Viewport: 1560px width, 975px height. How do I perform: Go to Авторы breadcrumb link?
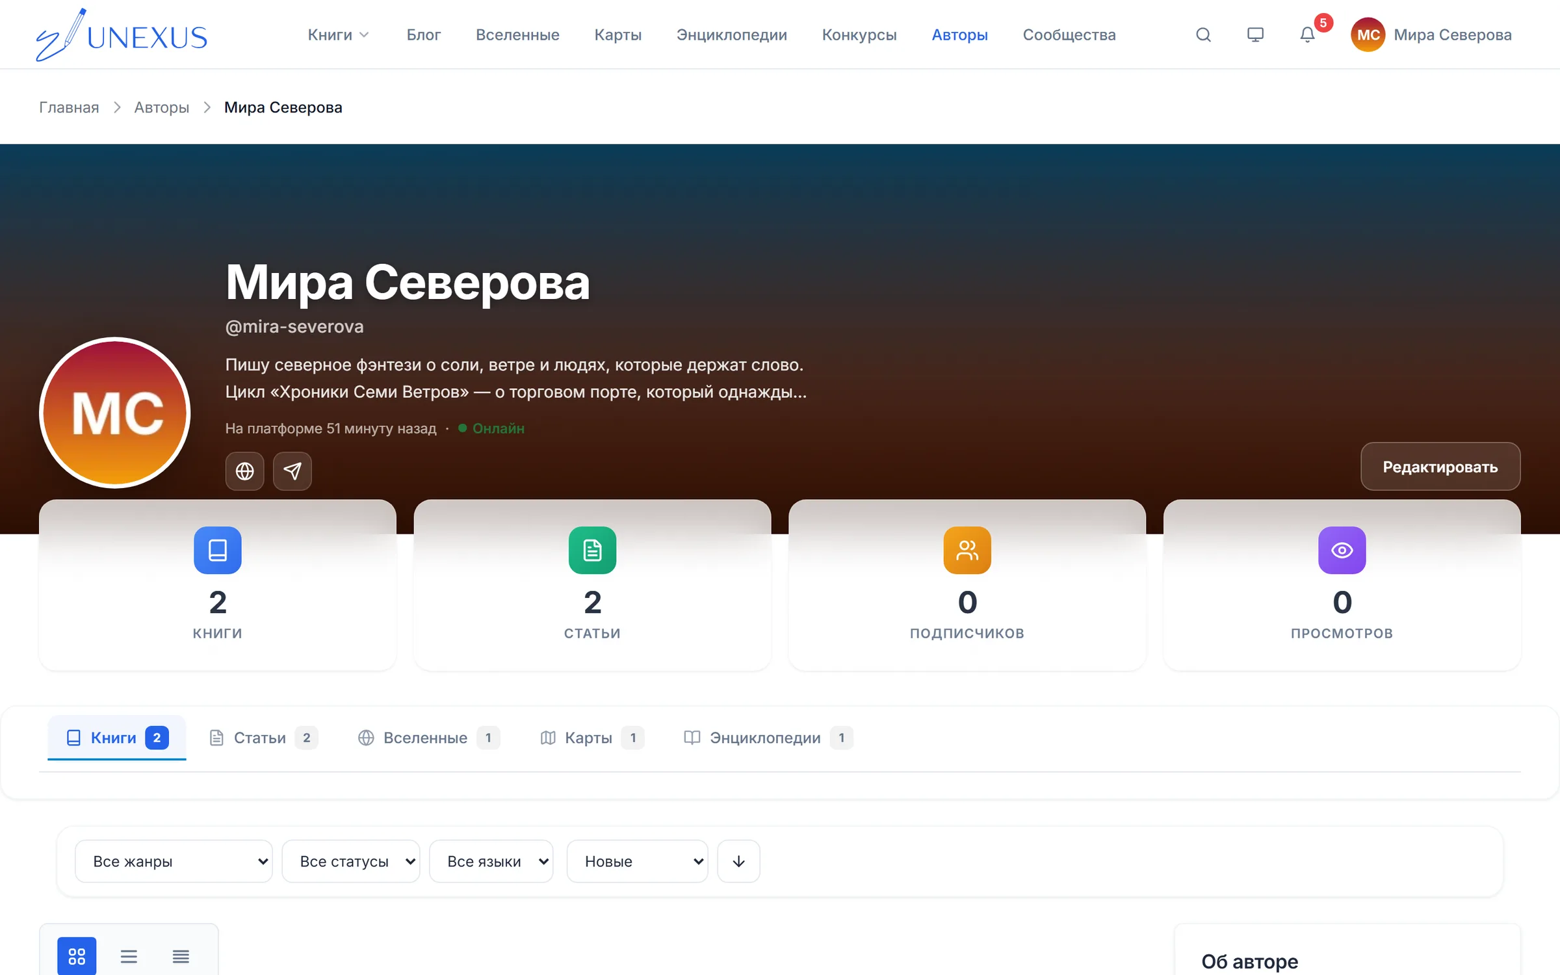pos(161,107)
